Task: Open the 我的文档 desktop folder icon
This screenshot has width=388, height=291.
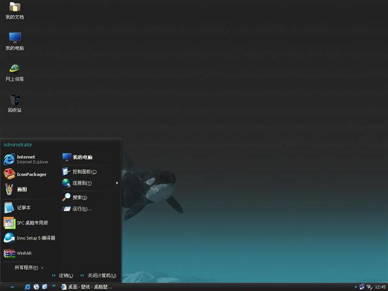Action: 15,10
